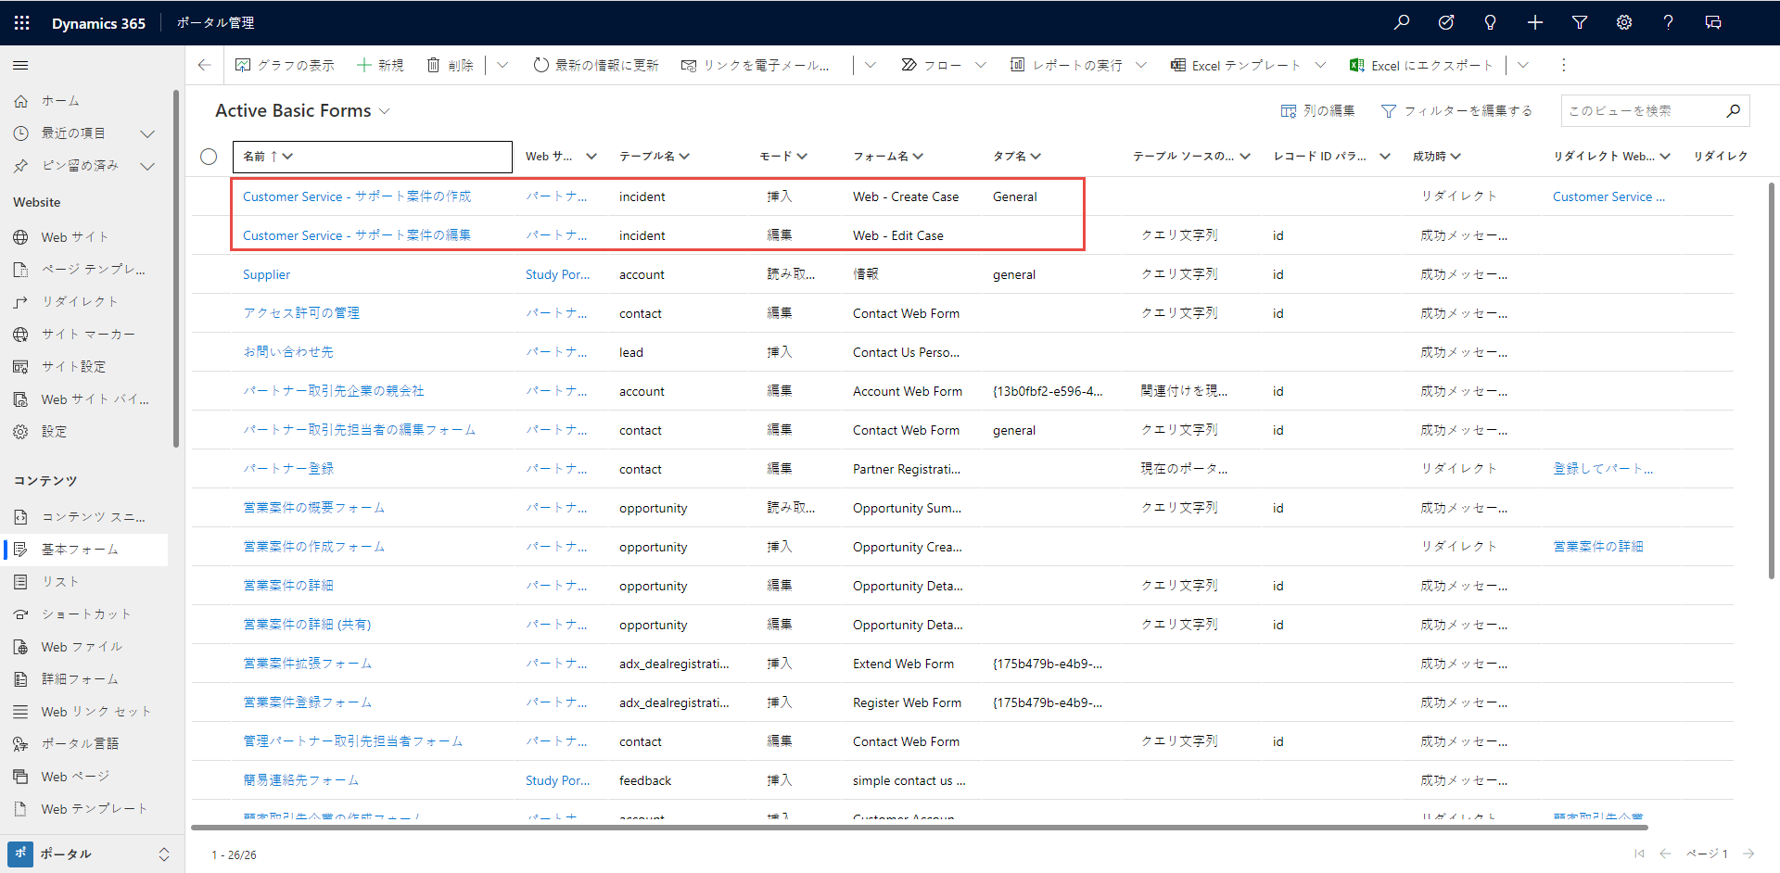Open the フロー dropdown chevron
This screenshot has width=1780, height=873.
[x=980, y=65]
